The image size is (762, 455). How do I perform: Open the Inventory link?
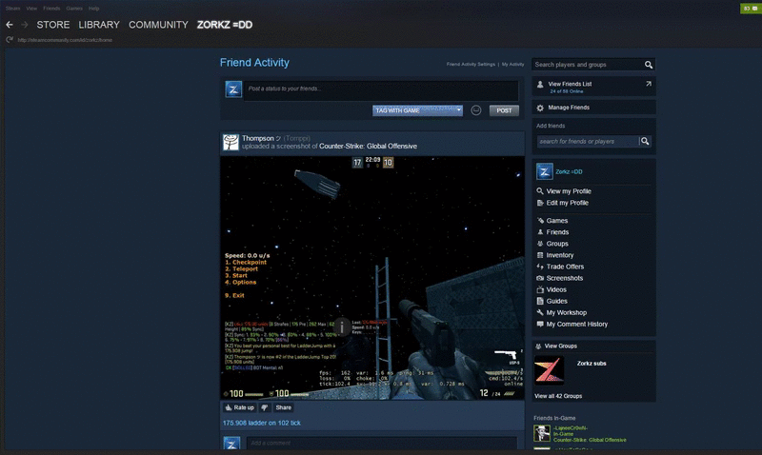pyautogui.click(x=560, y=255)
